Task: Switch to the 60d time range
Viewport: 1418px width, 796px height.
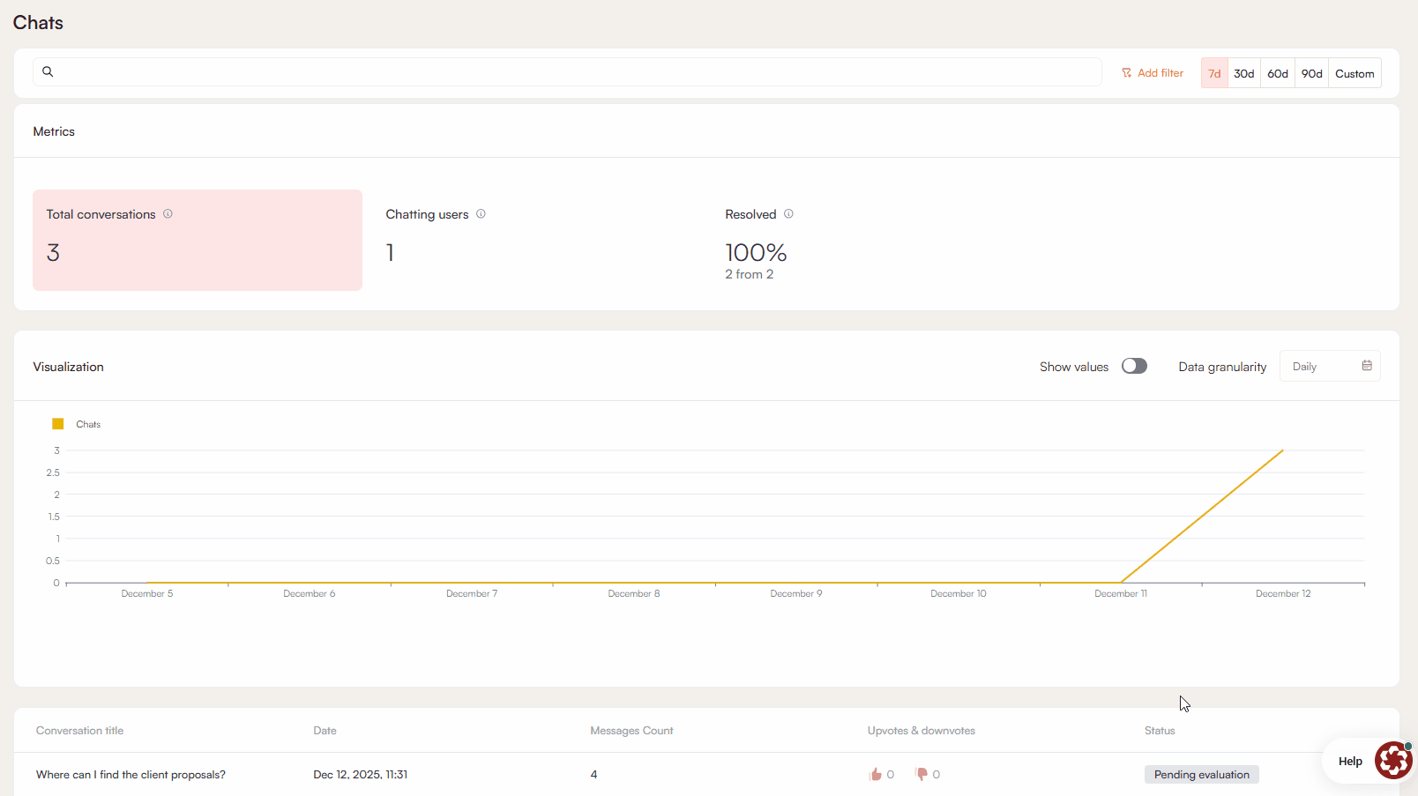Action: (x=1278, y=73)
